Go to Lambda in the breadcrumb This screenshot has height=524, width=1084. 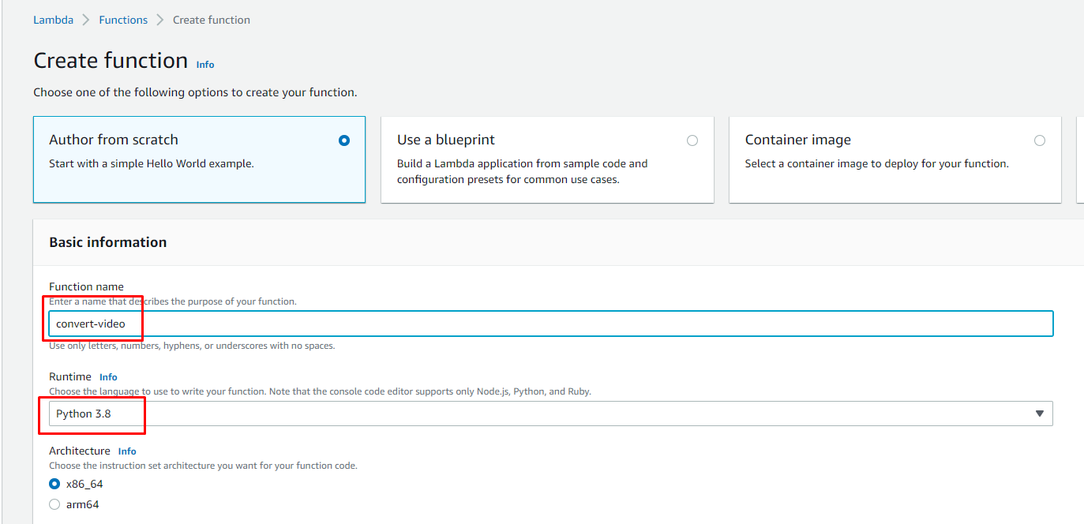53,21
